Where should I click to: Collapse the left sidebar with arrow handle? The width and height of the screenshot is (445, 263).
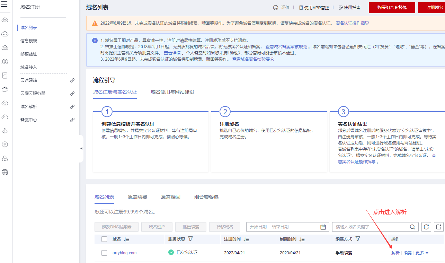[81, 149]
